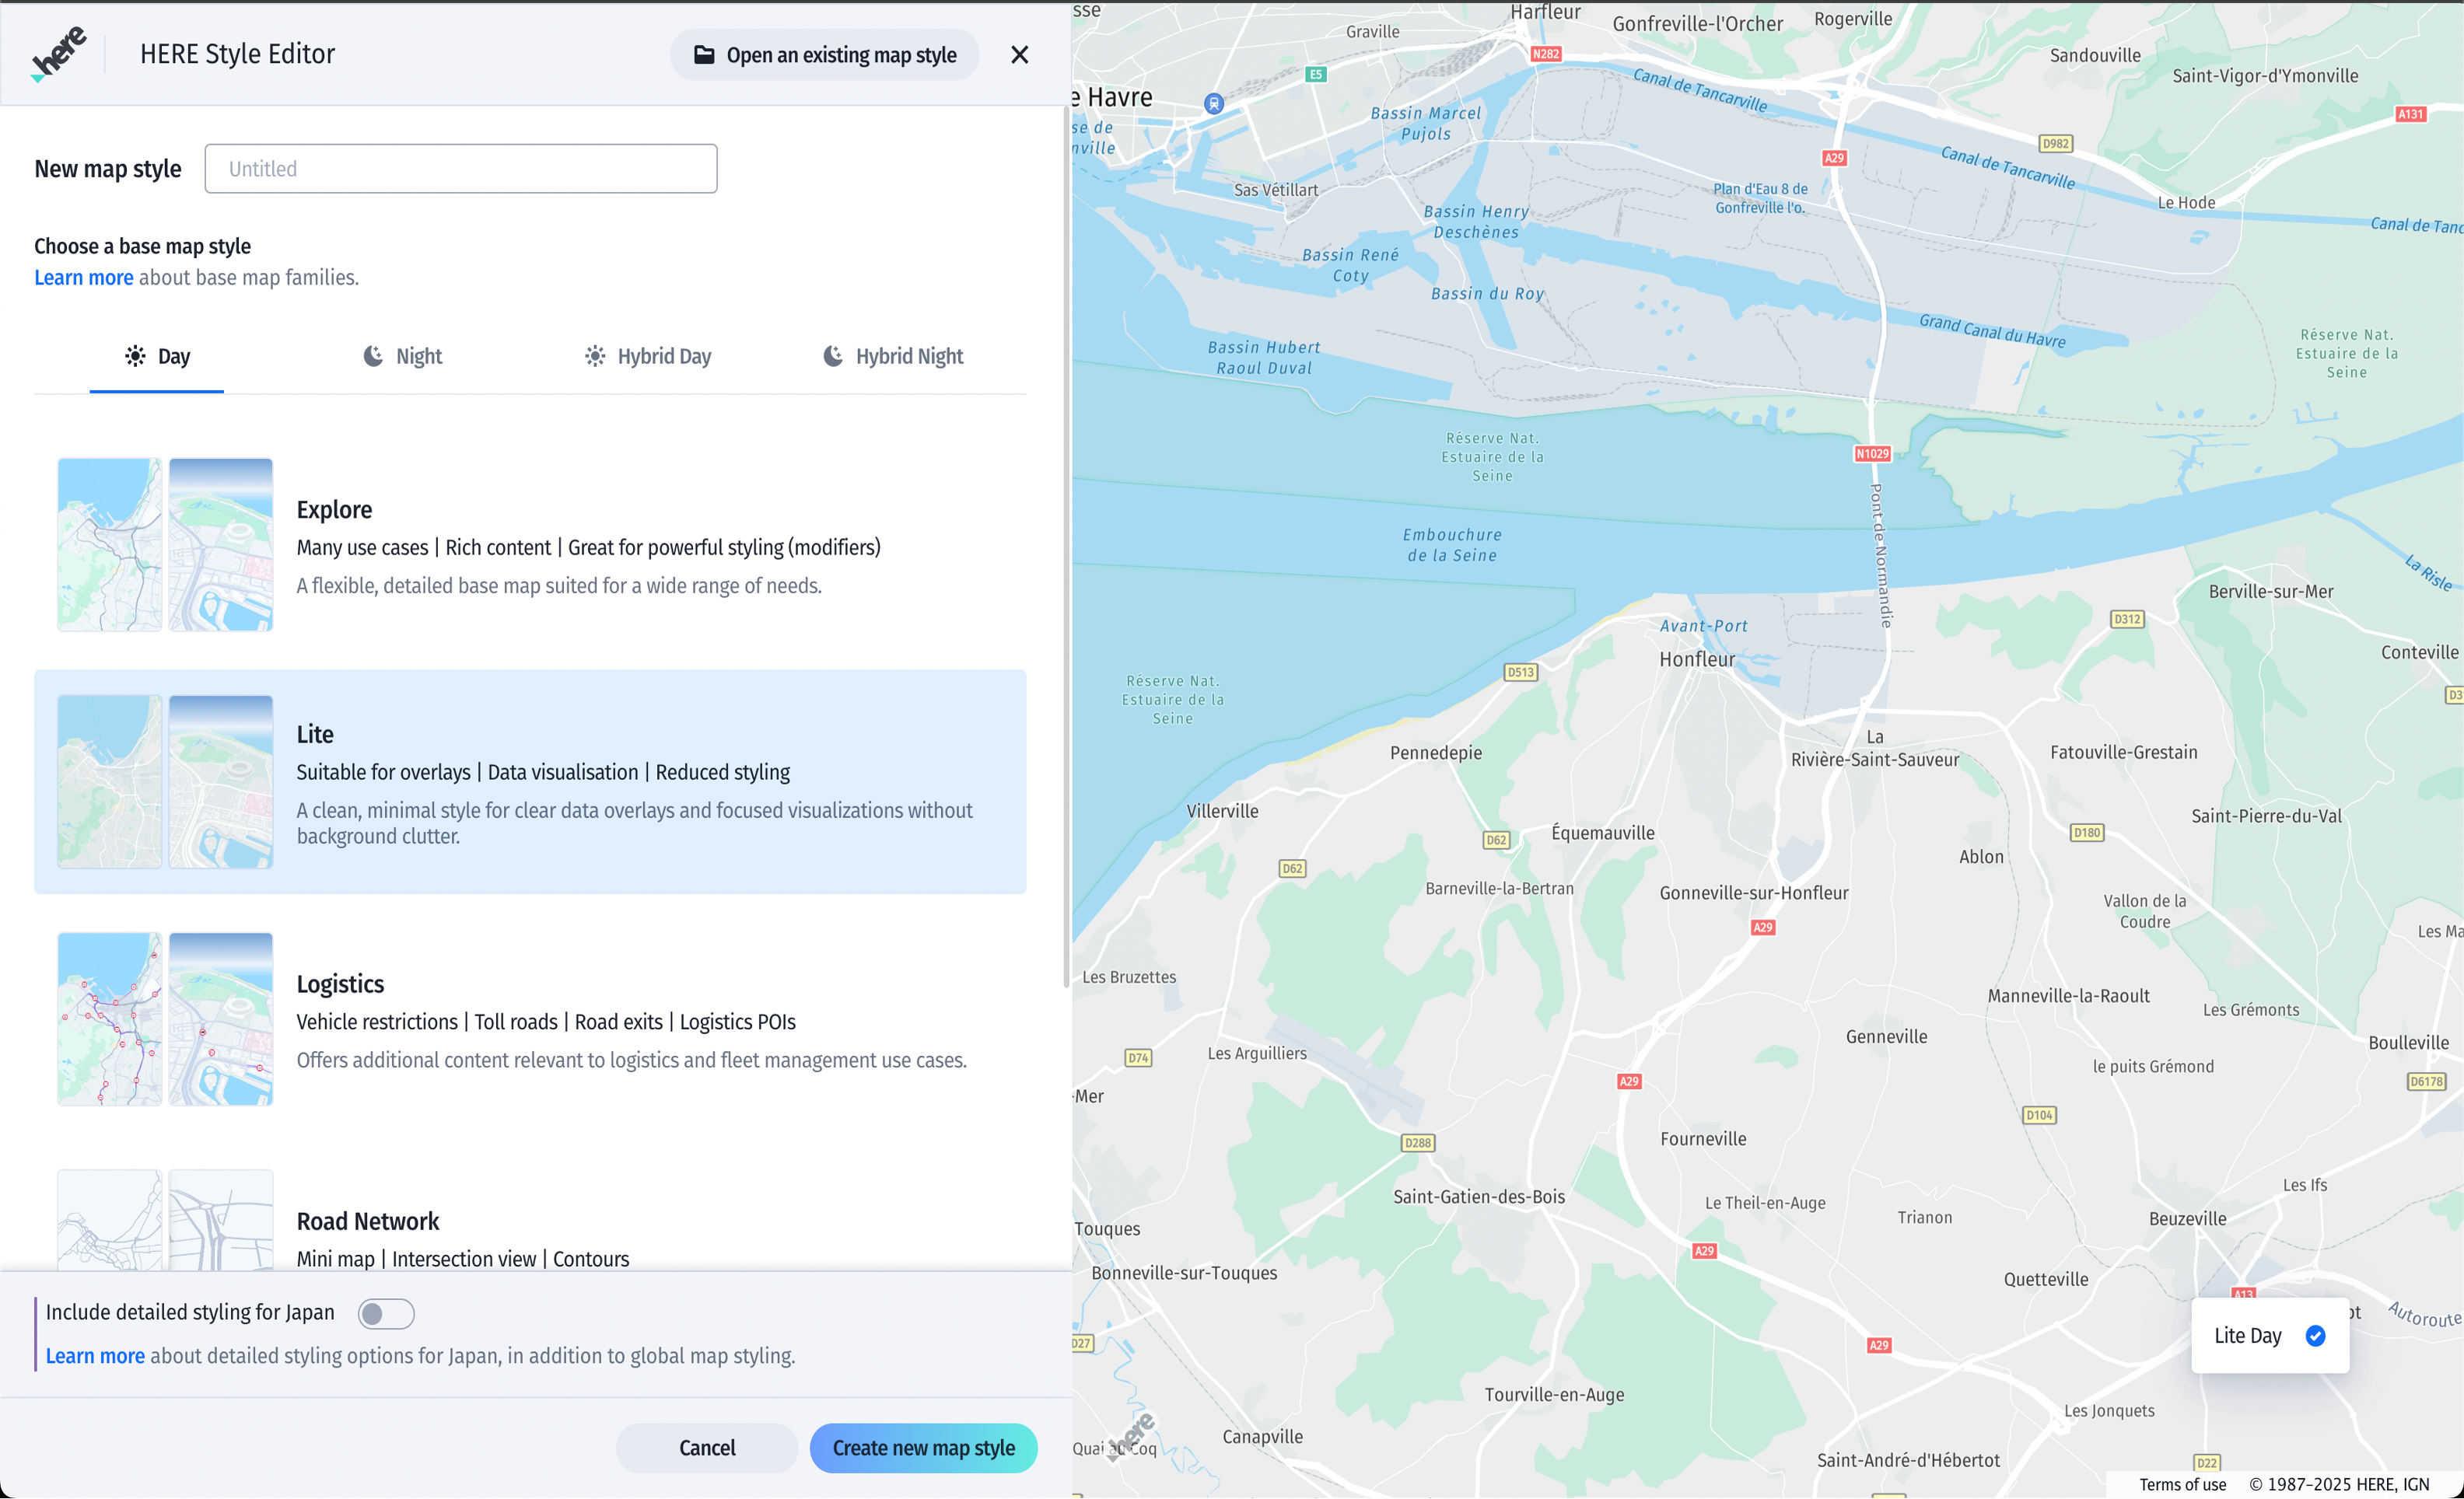Click the HERE logo icon
Screen dimensions: 2464x1499
click(x=58, y=54)
